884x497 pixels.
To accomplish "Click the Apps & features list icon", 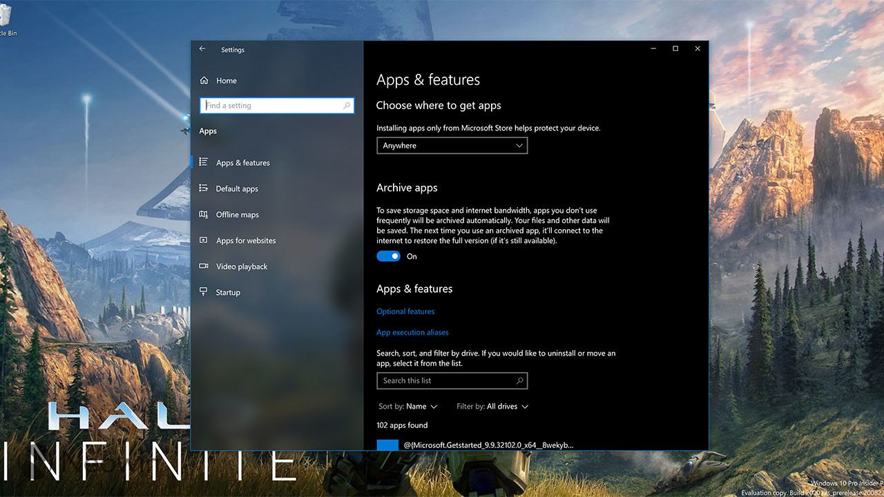I will [204, 162].
